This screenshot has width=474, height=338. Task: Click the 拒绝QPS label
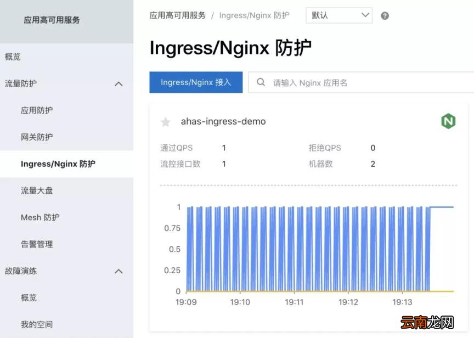pos(325,148)
